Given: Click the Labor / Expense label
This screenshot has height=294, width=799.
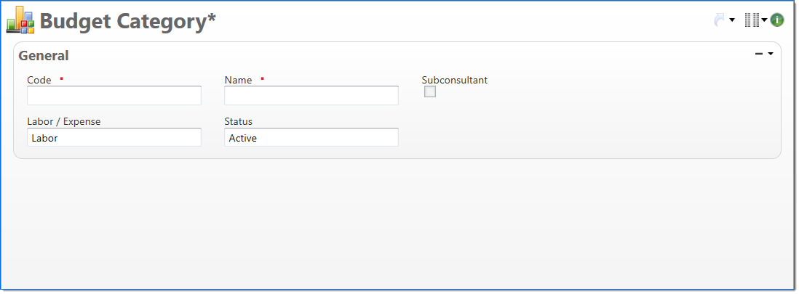Looking at the screenshot, I should [x=64, y=121].
